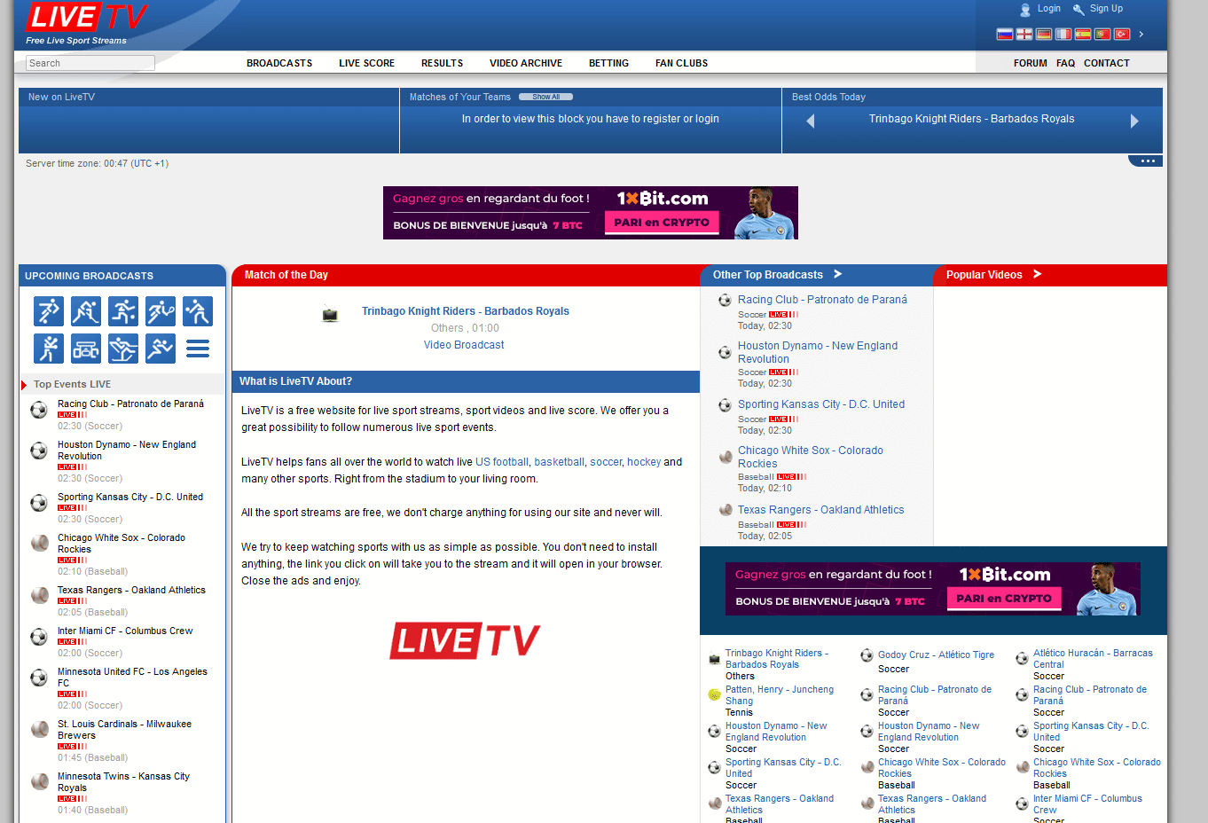Open the all sports hamburger menu
The image size is (1208, 823).
(198, 349)
